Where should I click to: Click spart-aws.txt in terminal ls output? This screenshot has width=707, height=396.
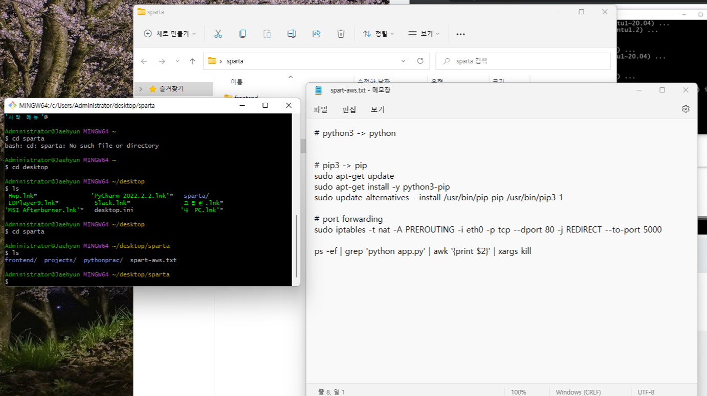point(153,260)
